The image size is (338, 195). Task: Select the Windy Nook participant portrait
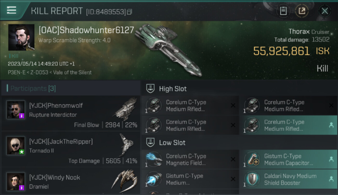16,181
